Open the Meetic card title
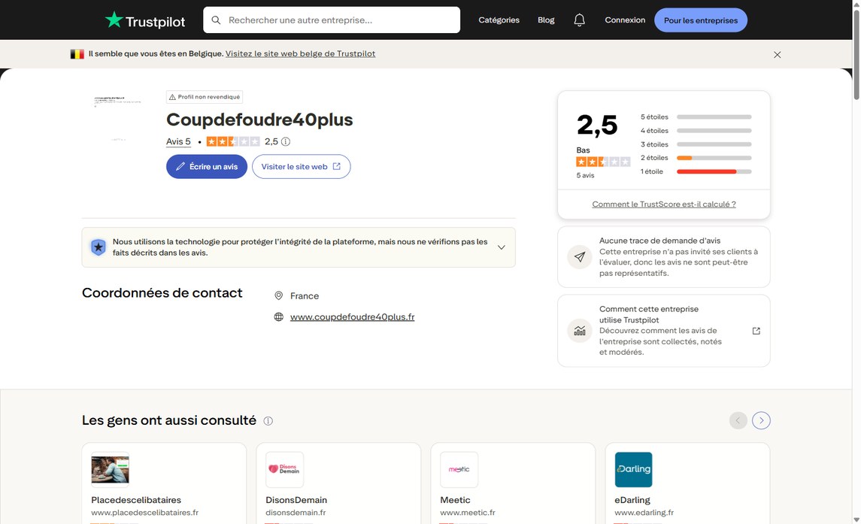The height and width of the screenshot is (524, 861). 455,500
